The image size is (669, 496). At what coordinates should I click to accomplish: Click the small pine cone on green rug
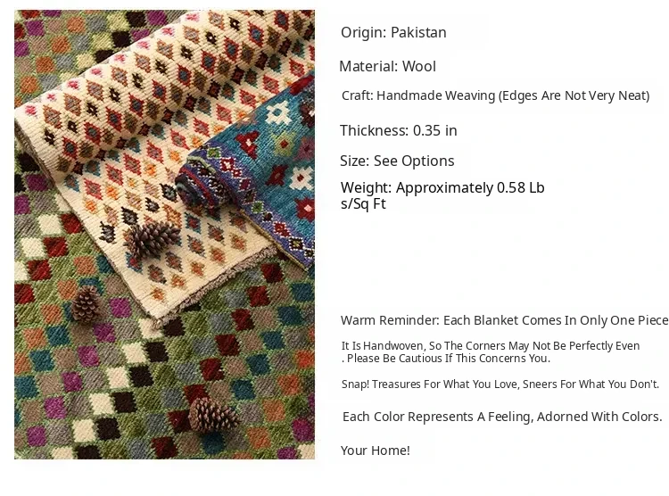[87, 302]
